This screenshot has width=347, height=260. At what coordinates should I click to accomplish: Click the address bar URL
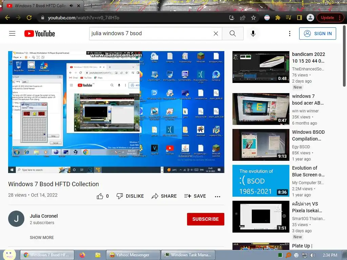pyautogui.click(x=83, y=18)
